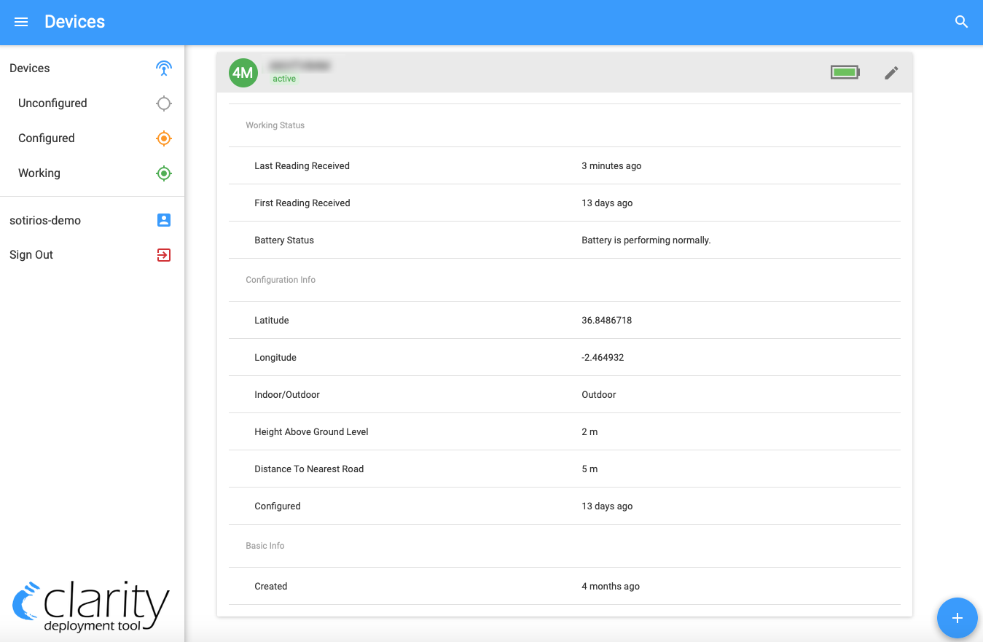Image resolution: width=983 pixels, height=642 pixels.
Task: Click the Clarity deployment tool logo
Action: [91, 606]
